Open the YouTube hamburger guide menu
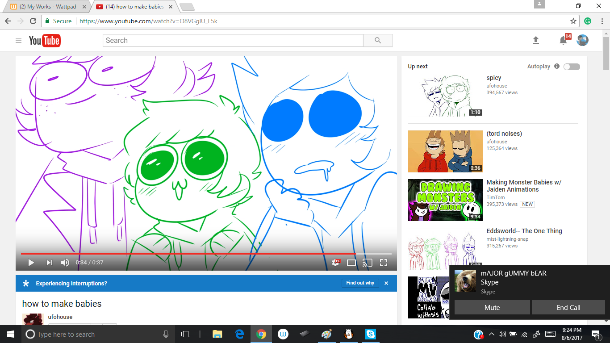The width and height of the screenshot is (610, 343). pos(18,41)
